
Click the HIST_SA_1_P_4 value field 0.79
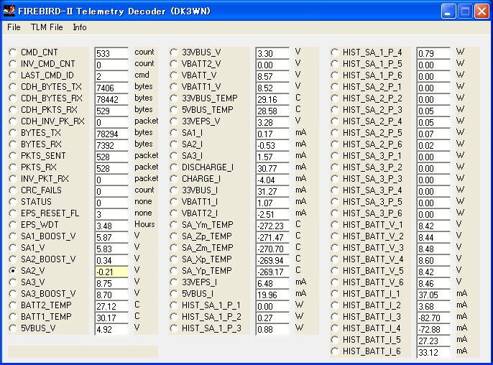pos(433,53)
